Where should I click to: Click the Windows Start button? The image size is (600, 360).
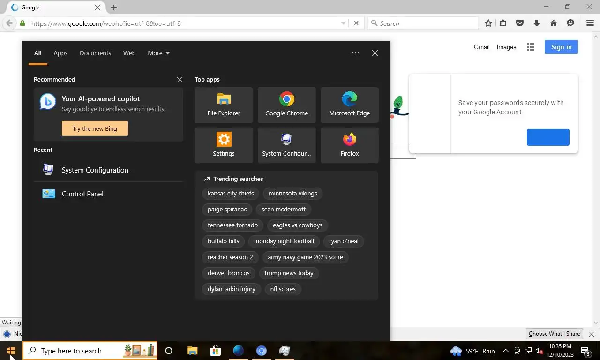click(x=11, y=351)
